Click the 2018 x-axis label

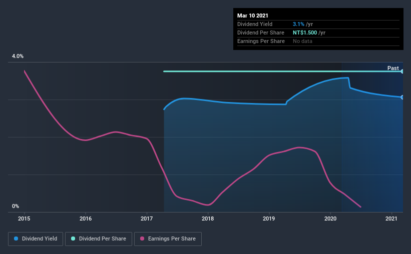208,218
